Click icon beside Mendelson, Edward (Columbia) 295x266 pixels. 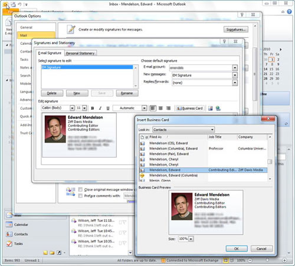[142, 175]
